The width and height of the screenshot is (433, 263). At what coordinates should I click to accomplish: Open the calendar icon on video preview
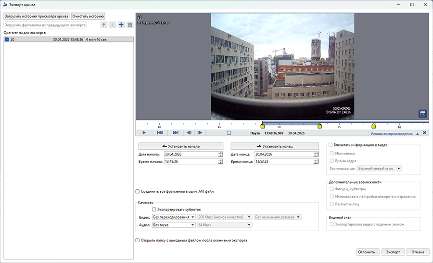[422, 114]
